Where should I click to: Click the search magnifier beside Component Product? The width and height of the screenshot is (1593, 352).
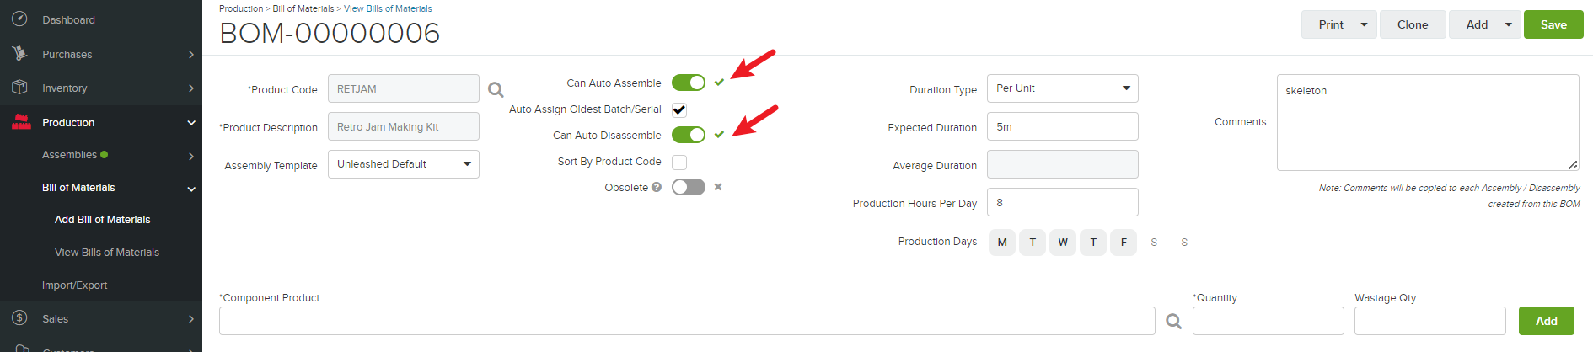pos(1173,321)
